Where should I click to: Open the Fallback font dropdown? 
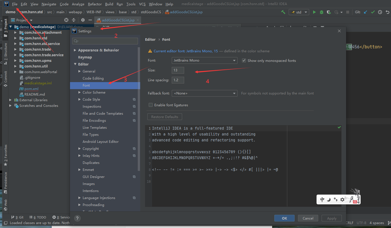tap(205, 93)
